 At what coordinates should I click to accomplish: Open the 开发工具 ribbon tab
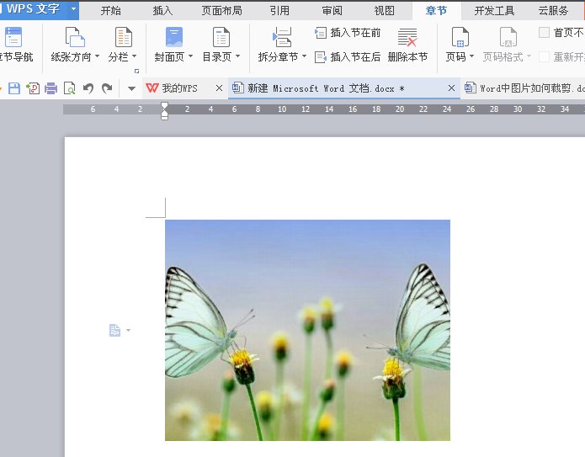[494, 11]
